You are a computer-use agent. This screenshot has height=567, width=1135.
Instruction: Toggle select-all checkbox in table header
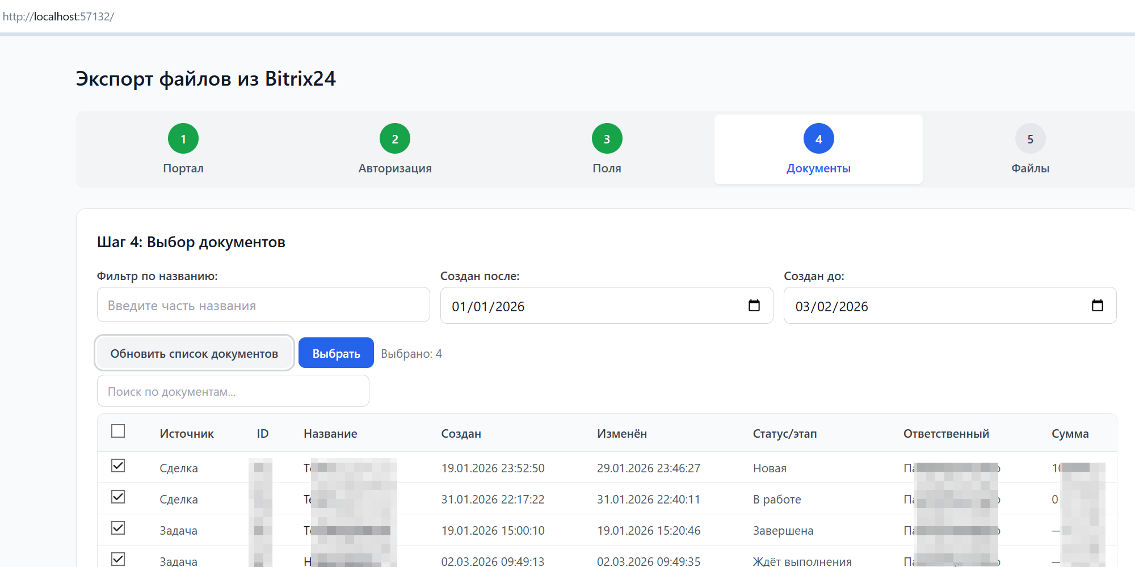pos(118,431)
